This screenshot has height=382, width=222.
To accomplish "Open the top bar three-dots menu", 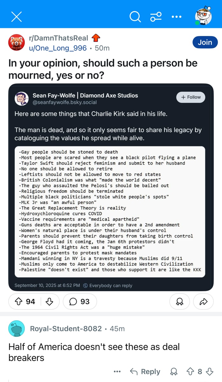I will click(176, 17).
